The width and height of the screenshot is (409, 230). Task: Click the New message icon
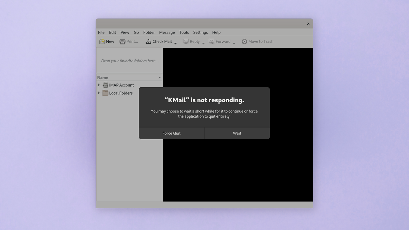102,42
